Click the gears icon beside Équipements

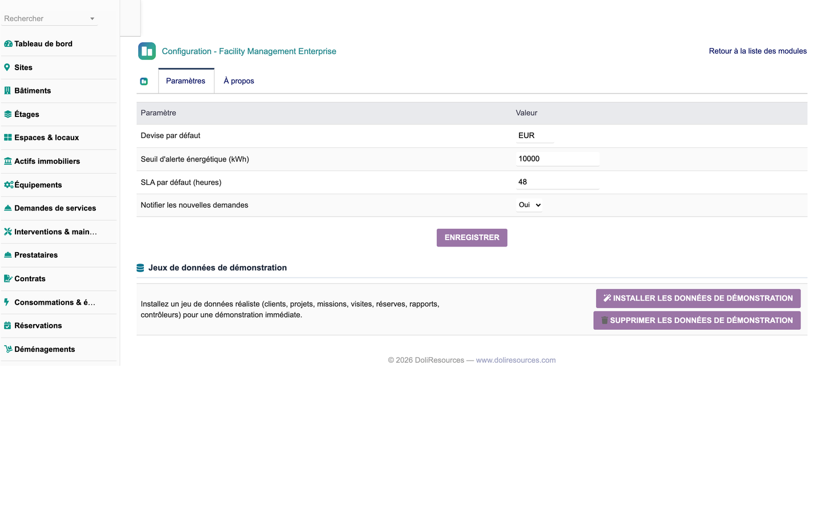(9, 185)
